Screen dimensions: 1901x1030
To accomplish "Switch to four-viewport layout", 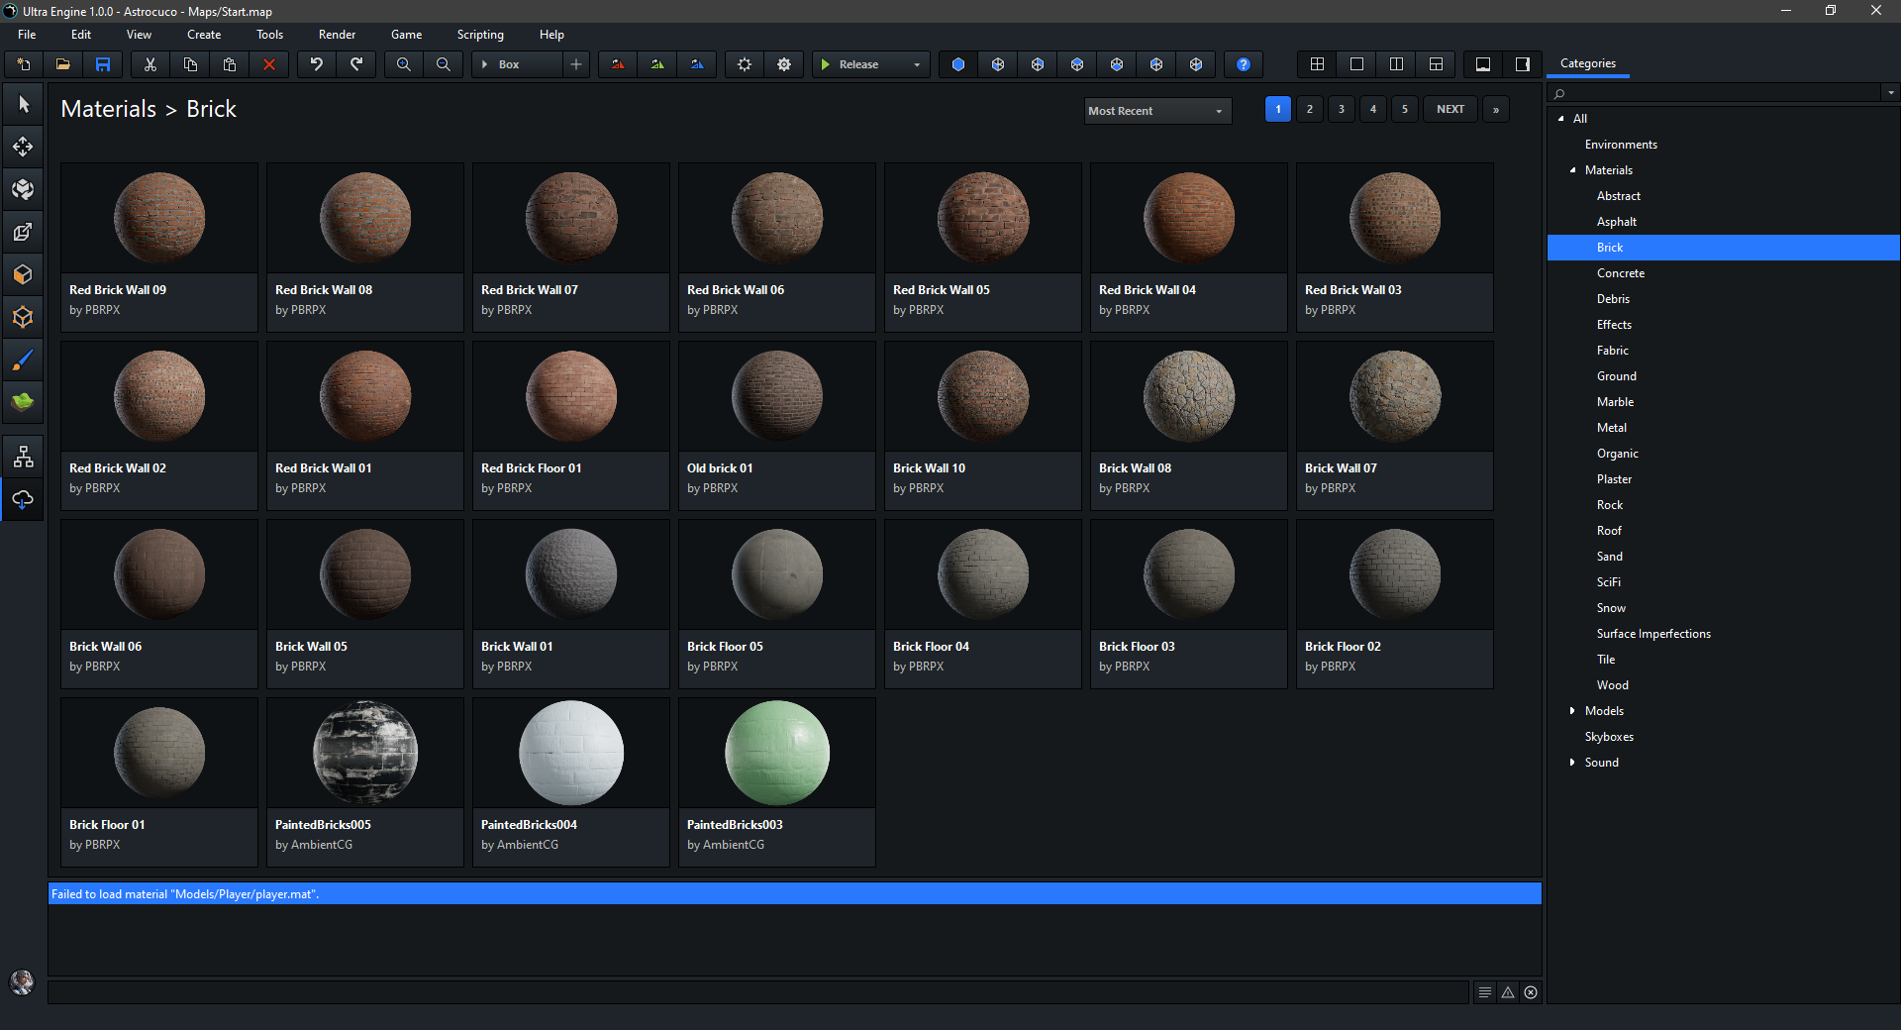I will coord(1317,64).
